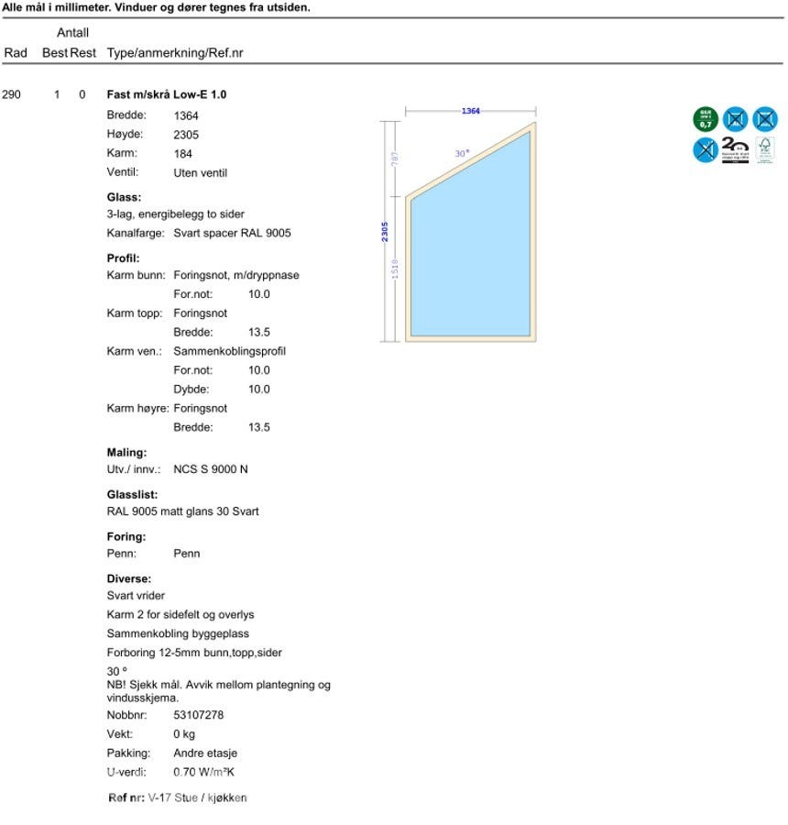Click 'Sammenkoblingsprofil' for Karm ven.
788x825 pixels.
229,351
